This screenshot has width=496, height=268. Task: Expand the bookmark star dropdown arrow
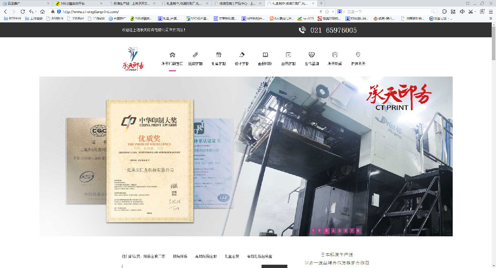click(333, 12)
